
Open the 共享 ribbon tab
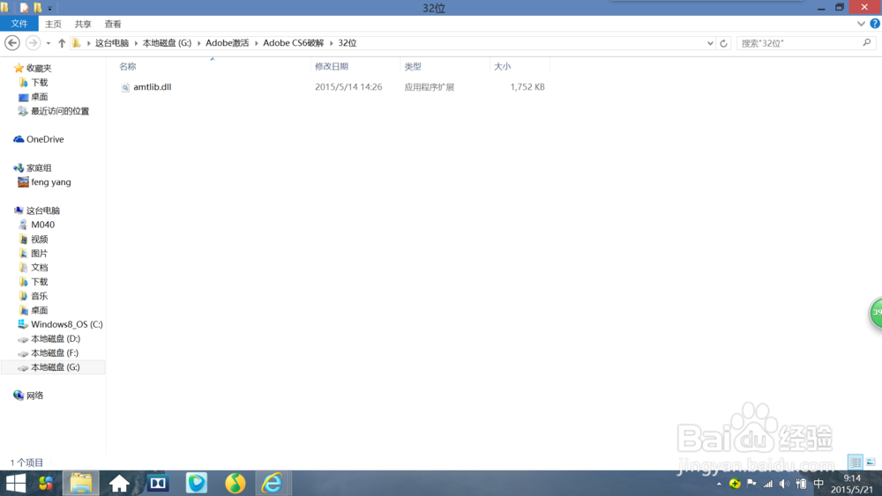[x=83, y=24]
